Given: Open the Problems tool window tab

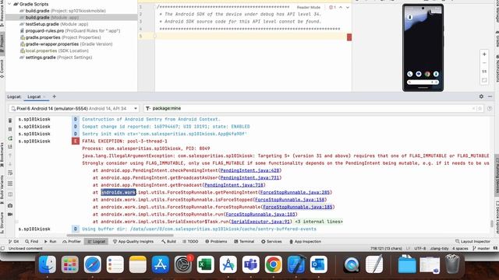Looking at the screenshot, I should [x=216, y=242].
